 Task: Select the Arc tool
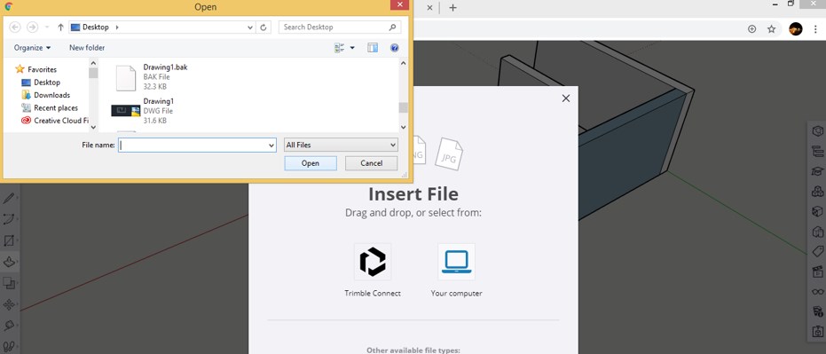9,219
